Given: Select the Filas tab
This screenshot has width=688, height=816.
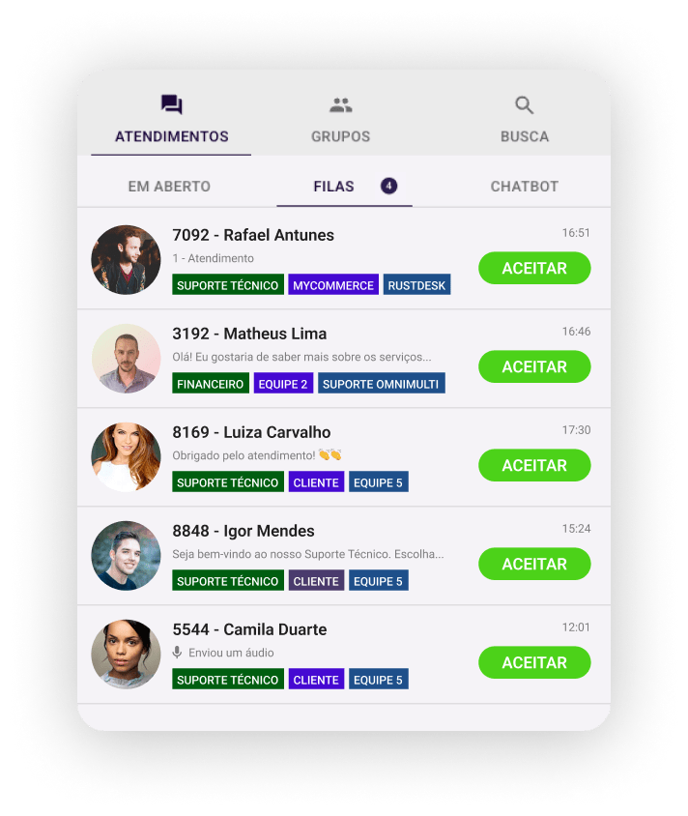Looking at the screenshot, I should point(334,187).
